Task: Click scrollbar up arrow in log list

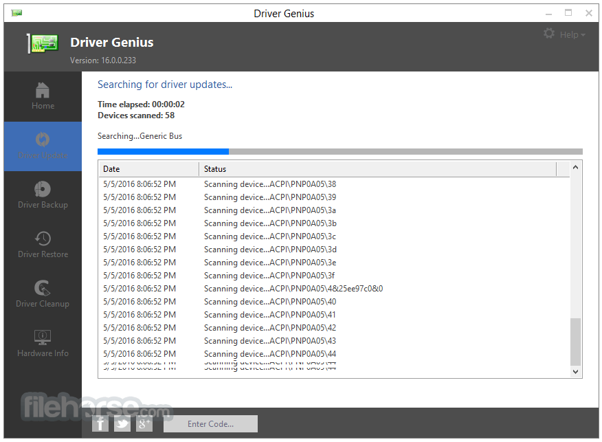Action: pyautogui.click(x=575, y=167)
